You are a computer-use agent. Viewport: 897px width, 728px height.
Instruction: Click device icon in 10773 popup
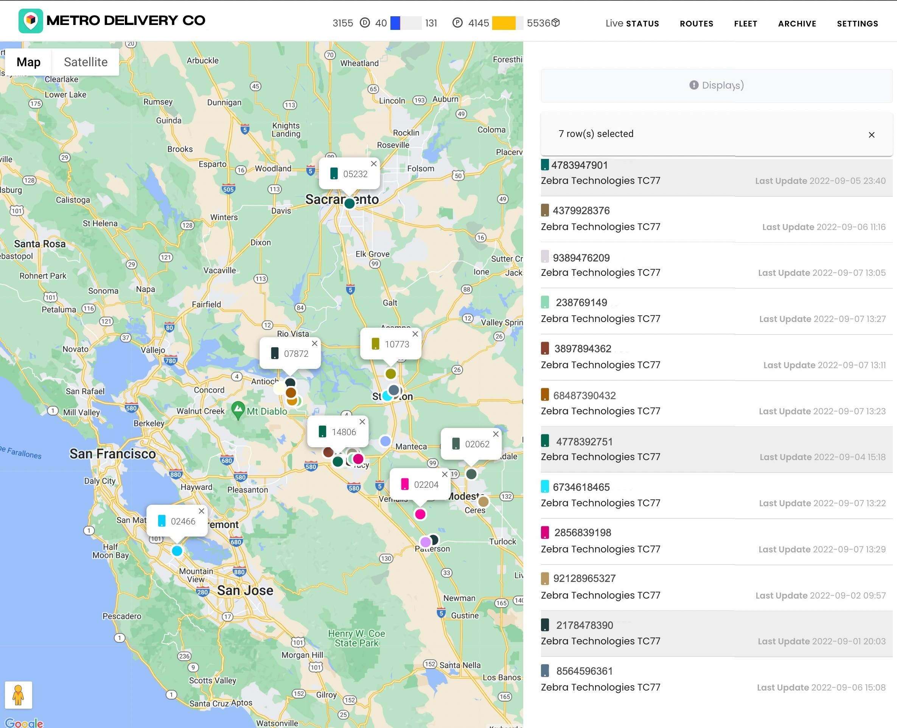point(375,344)
